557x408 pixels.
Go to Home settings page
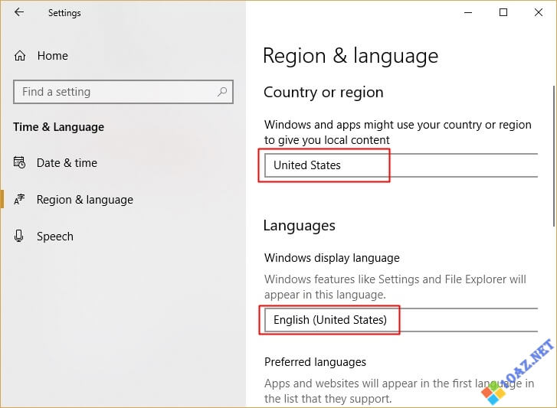[x=53, y=56]
